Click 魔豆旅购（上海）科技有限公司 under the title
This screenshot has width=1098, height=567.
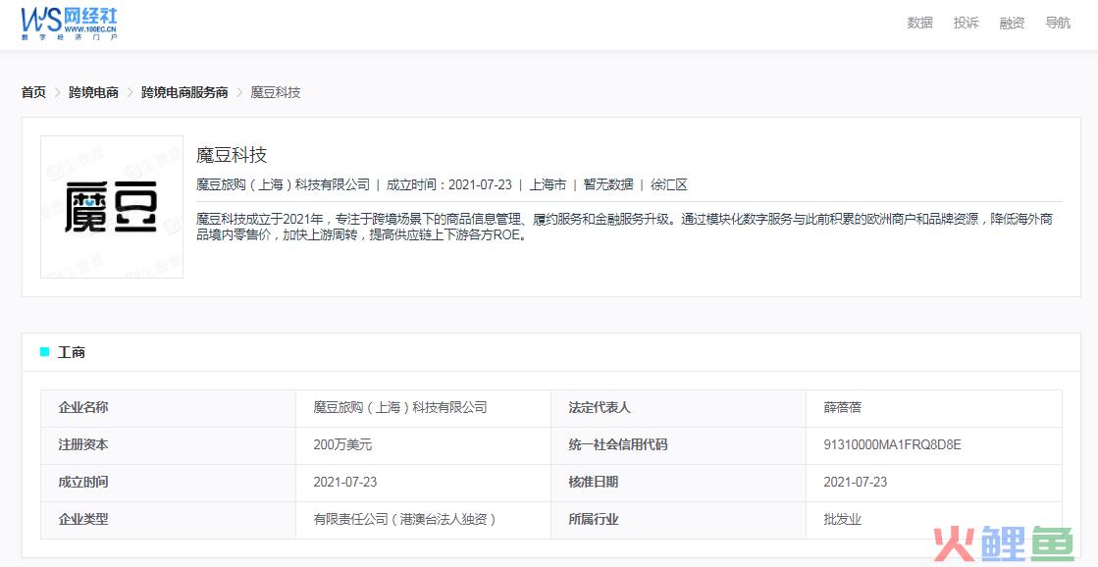pos(283,184)
